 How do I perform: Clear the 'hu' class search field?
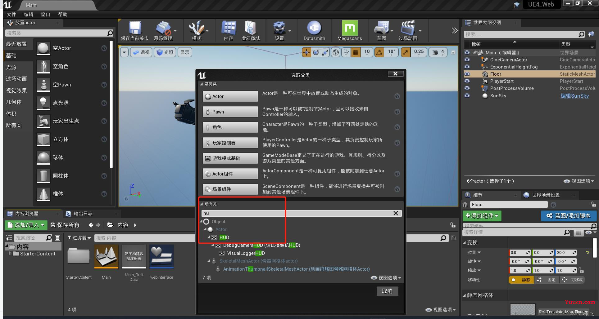[x=396, y=213]
